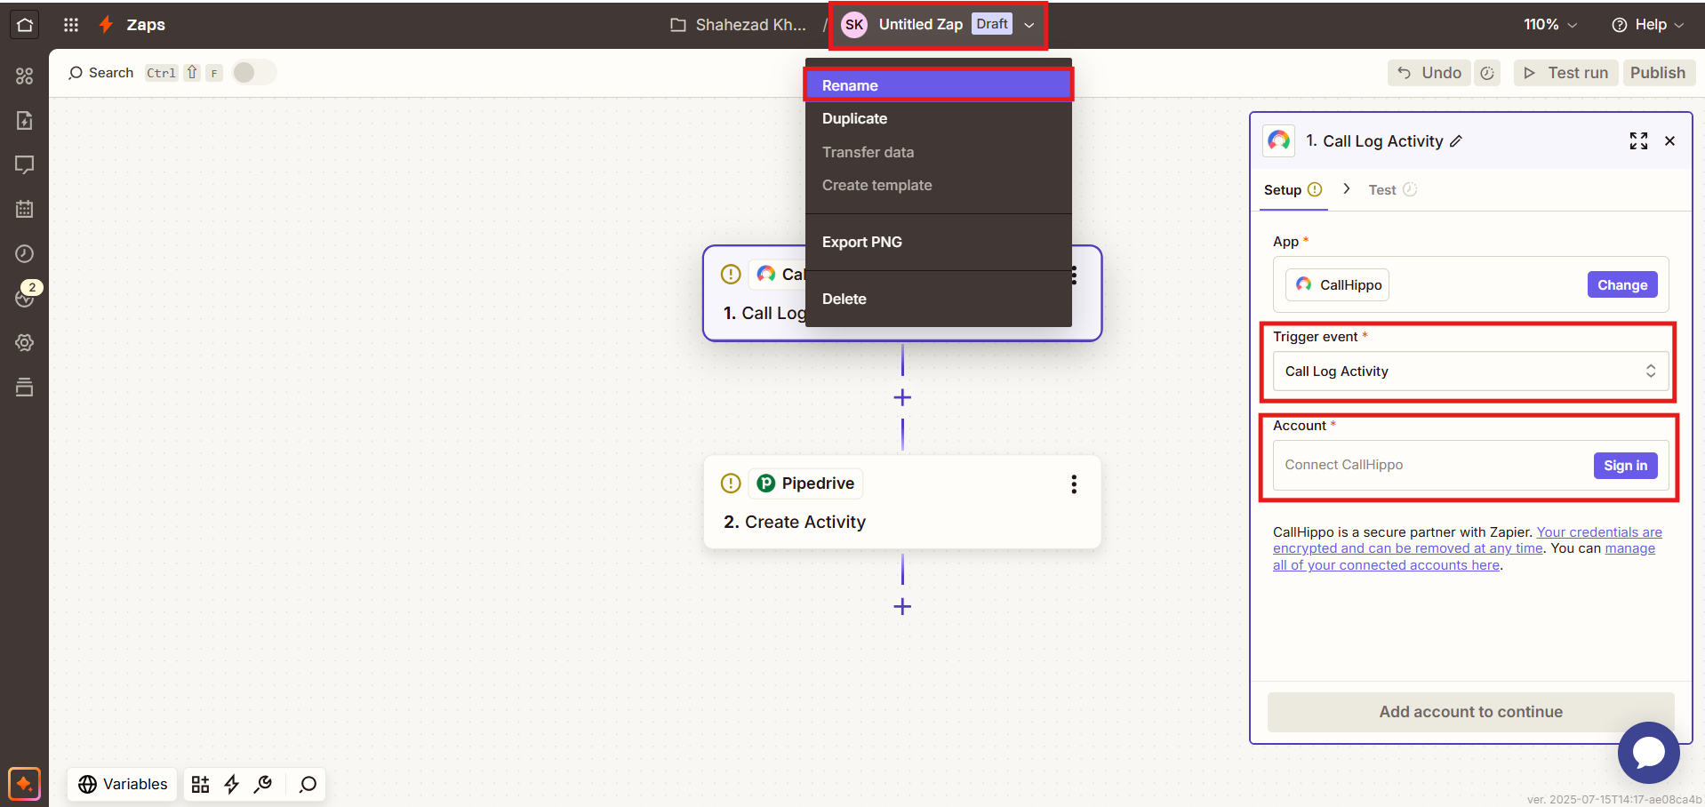Screen dimensions: 1705x807
Task: Open the Untitled Zap name dropdown chevron
Action: (1029, 25)
